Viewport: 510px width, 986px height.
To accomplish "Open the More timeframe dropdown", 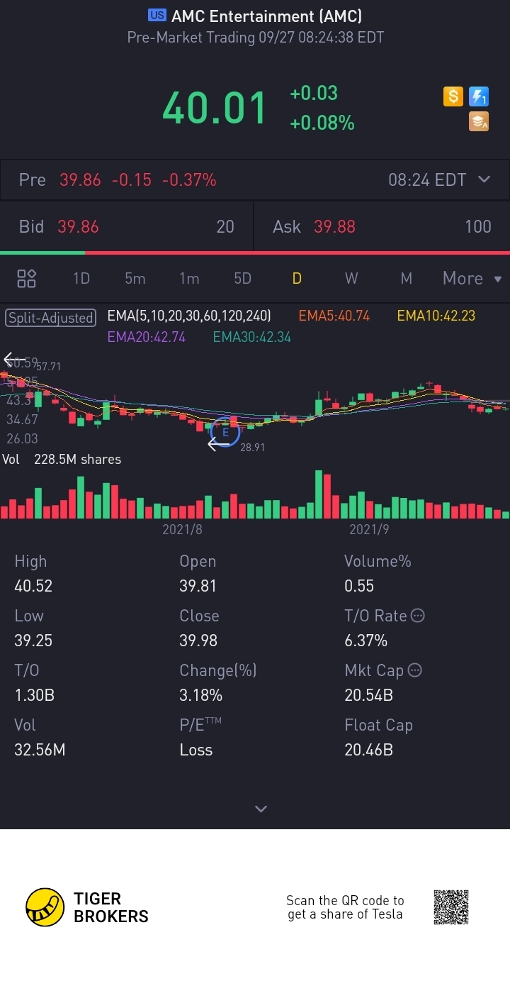I will point(472,278).
